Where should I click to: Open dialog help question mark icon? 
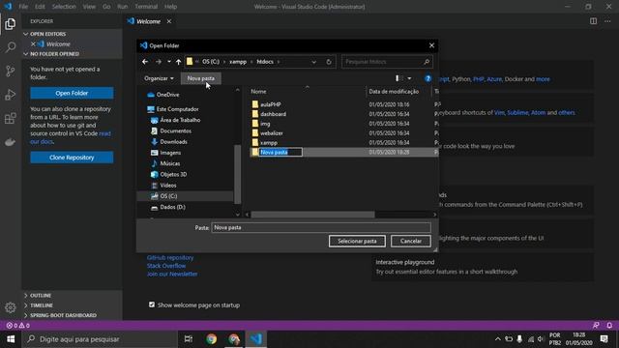[427, 78]
